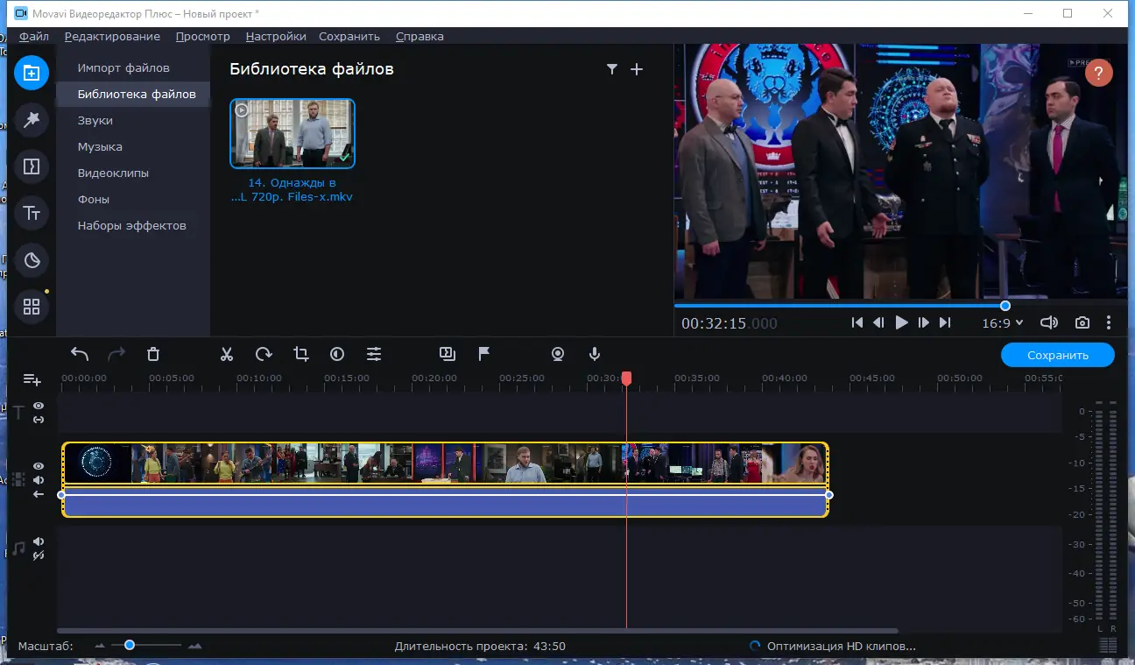Toggle the video track arrow icon
1135x665 pixels.
(x=39, y=494)
